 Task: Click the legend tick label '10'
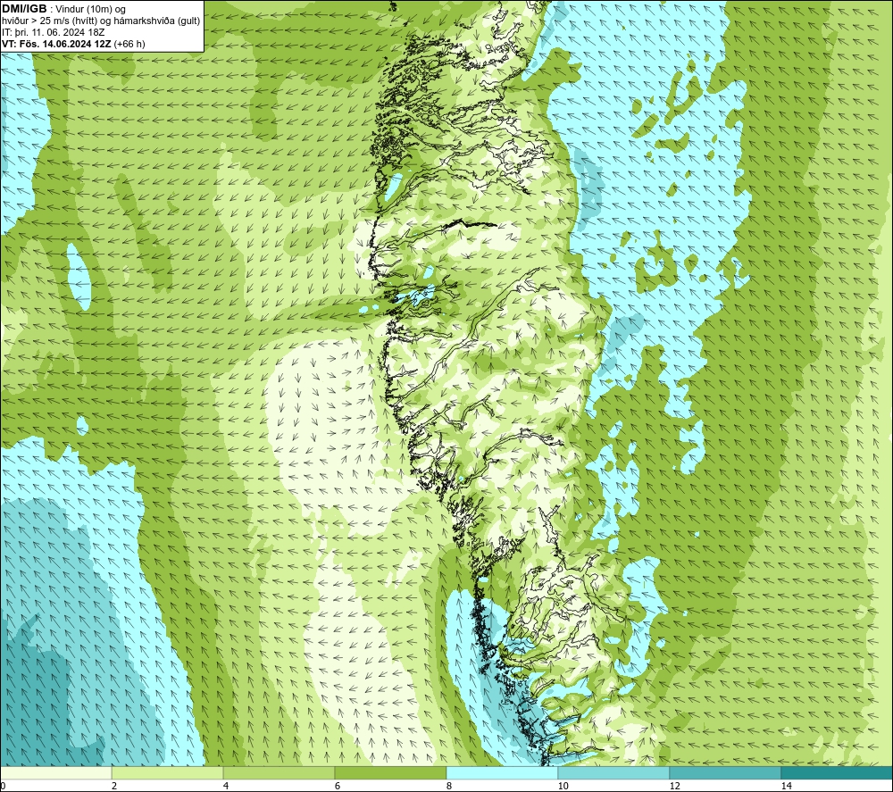coord(563,786)
